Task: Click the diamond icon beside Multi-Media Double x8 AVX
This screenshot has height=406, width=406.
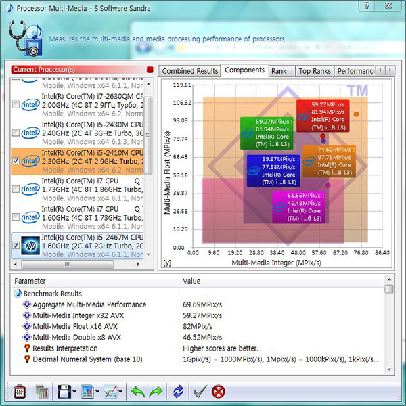Action: point(27,337)
